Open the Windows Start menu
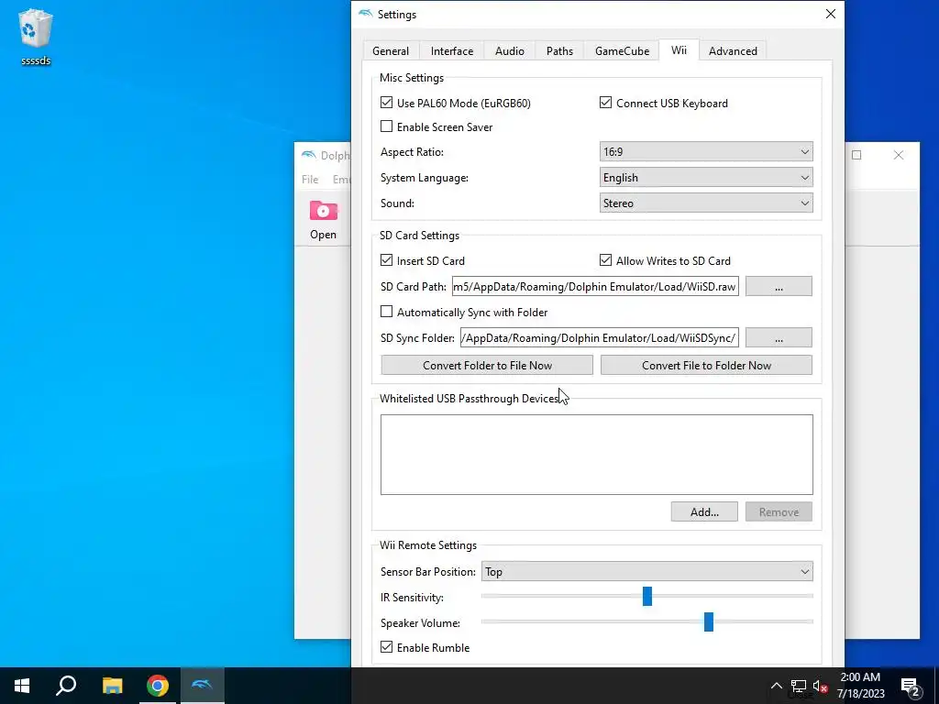The image size is (939, 704). tap(22, 686)
